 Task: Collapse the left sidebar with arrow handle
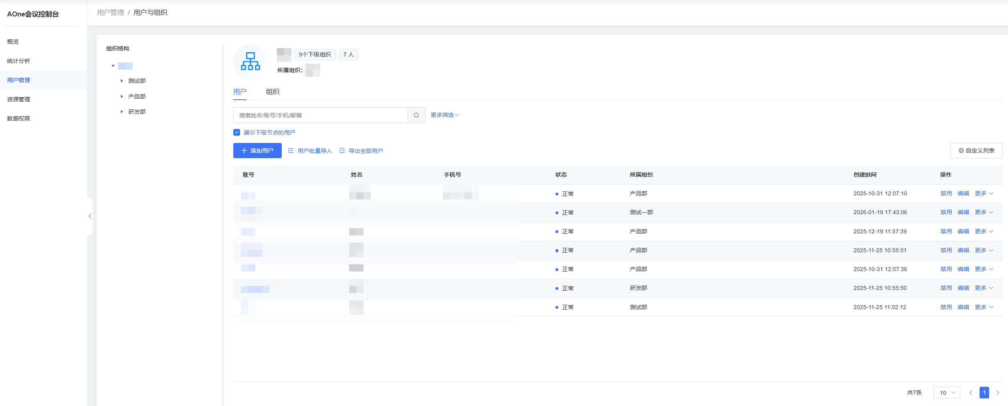pos(90,216)
